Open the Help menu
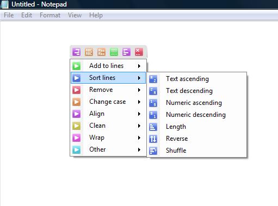 [x=96, y=15]
